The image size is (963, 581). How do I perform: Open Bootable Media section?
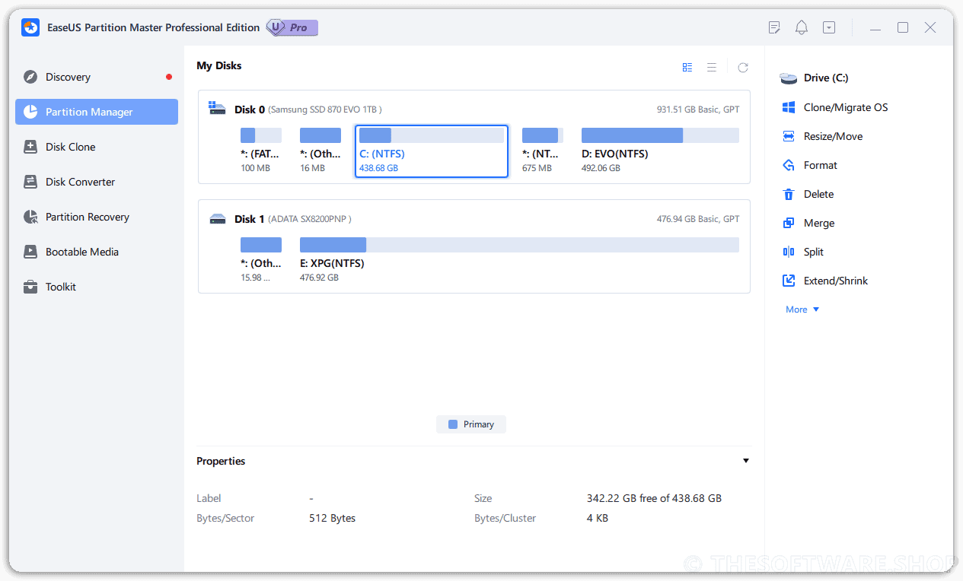tap(97, 252)
